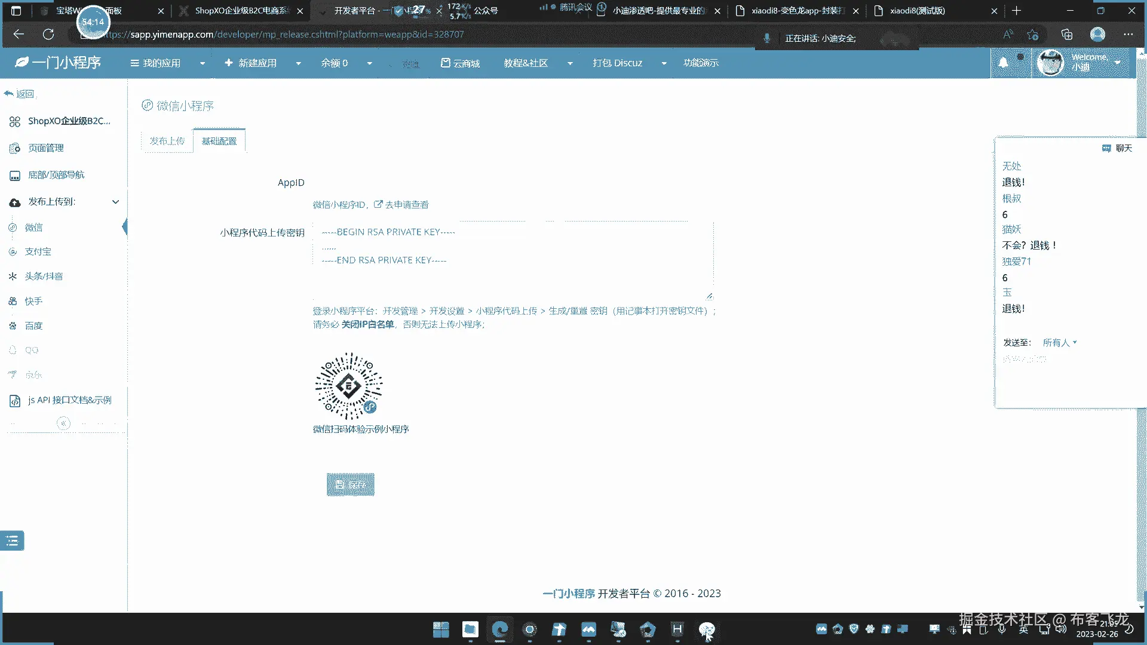Screen dimensions: 1147x645
Task: Open js API 接口文档&示例 icon
Action: (x=15, y=401)
